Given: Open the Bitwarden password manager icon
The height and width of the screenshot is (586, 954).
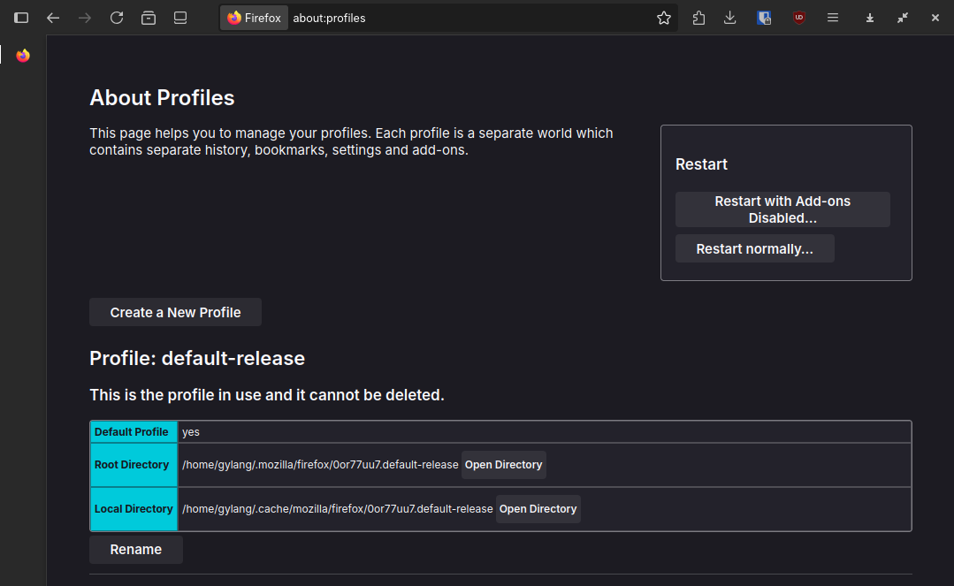Looking at the screenshot, I should click(763, 17).
